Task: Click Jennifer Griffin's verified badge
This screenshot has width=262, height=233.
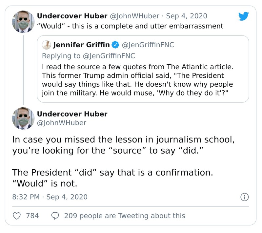Action: point(115,45)
